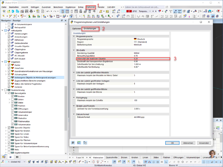223x167 pixels.
Task: Go to next load case arrow
Action: click(156, 11)
